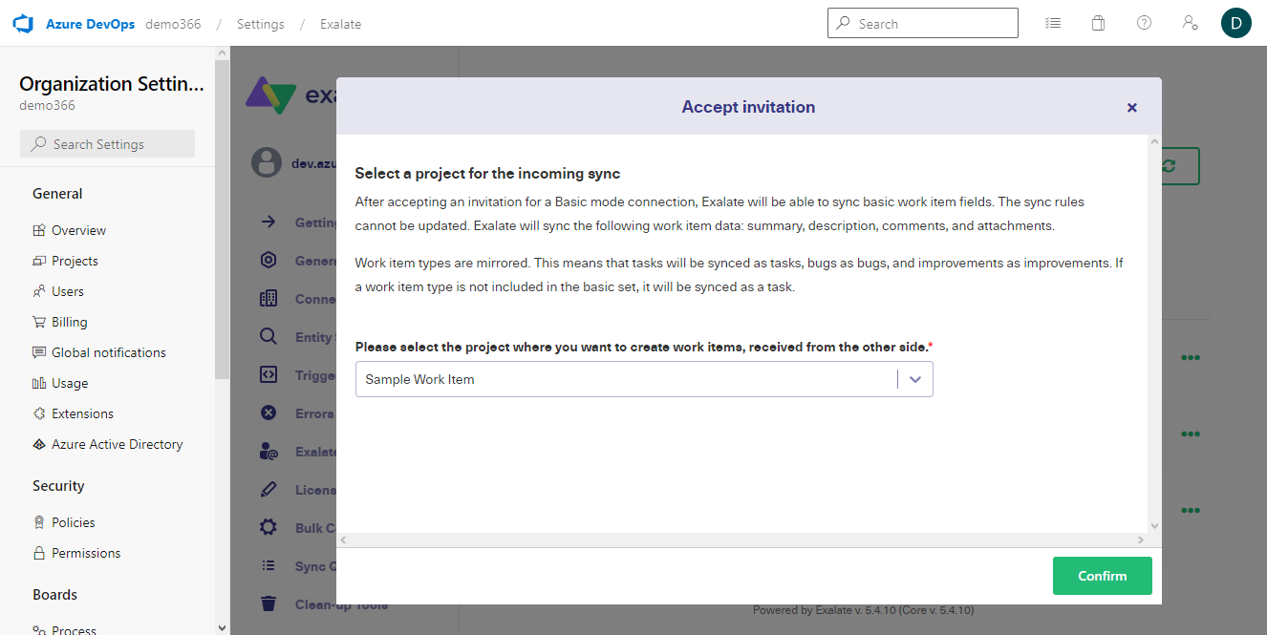Click the "Accept invitation" dialog title
Screen dimensions: 1267x635
[748, 107]
